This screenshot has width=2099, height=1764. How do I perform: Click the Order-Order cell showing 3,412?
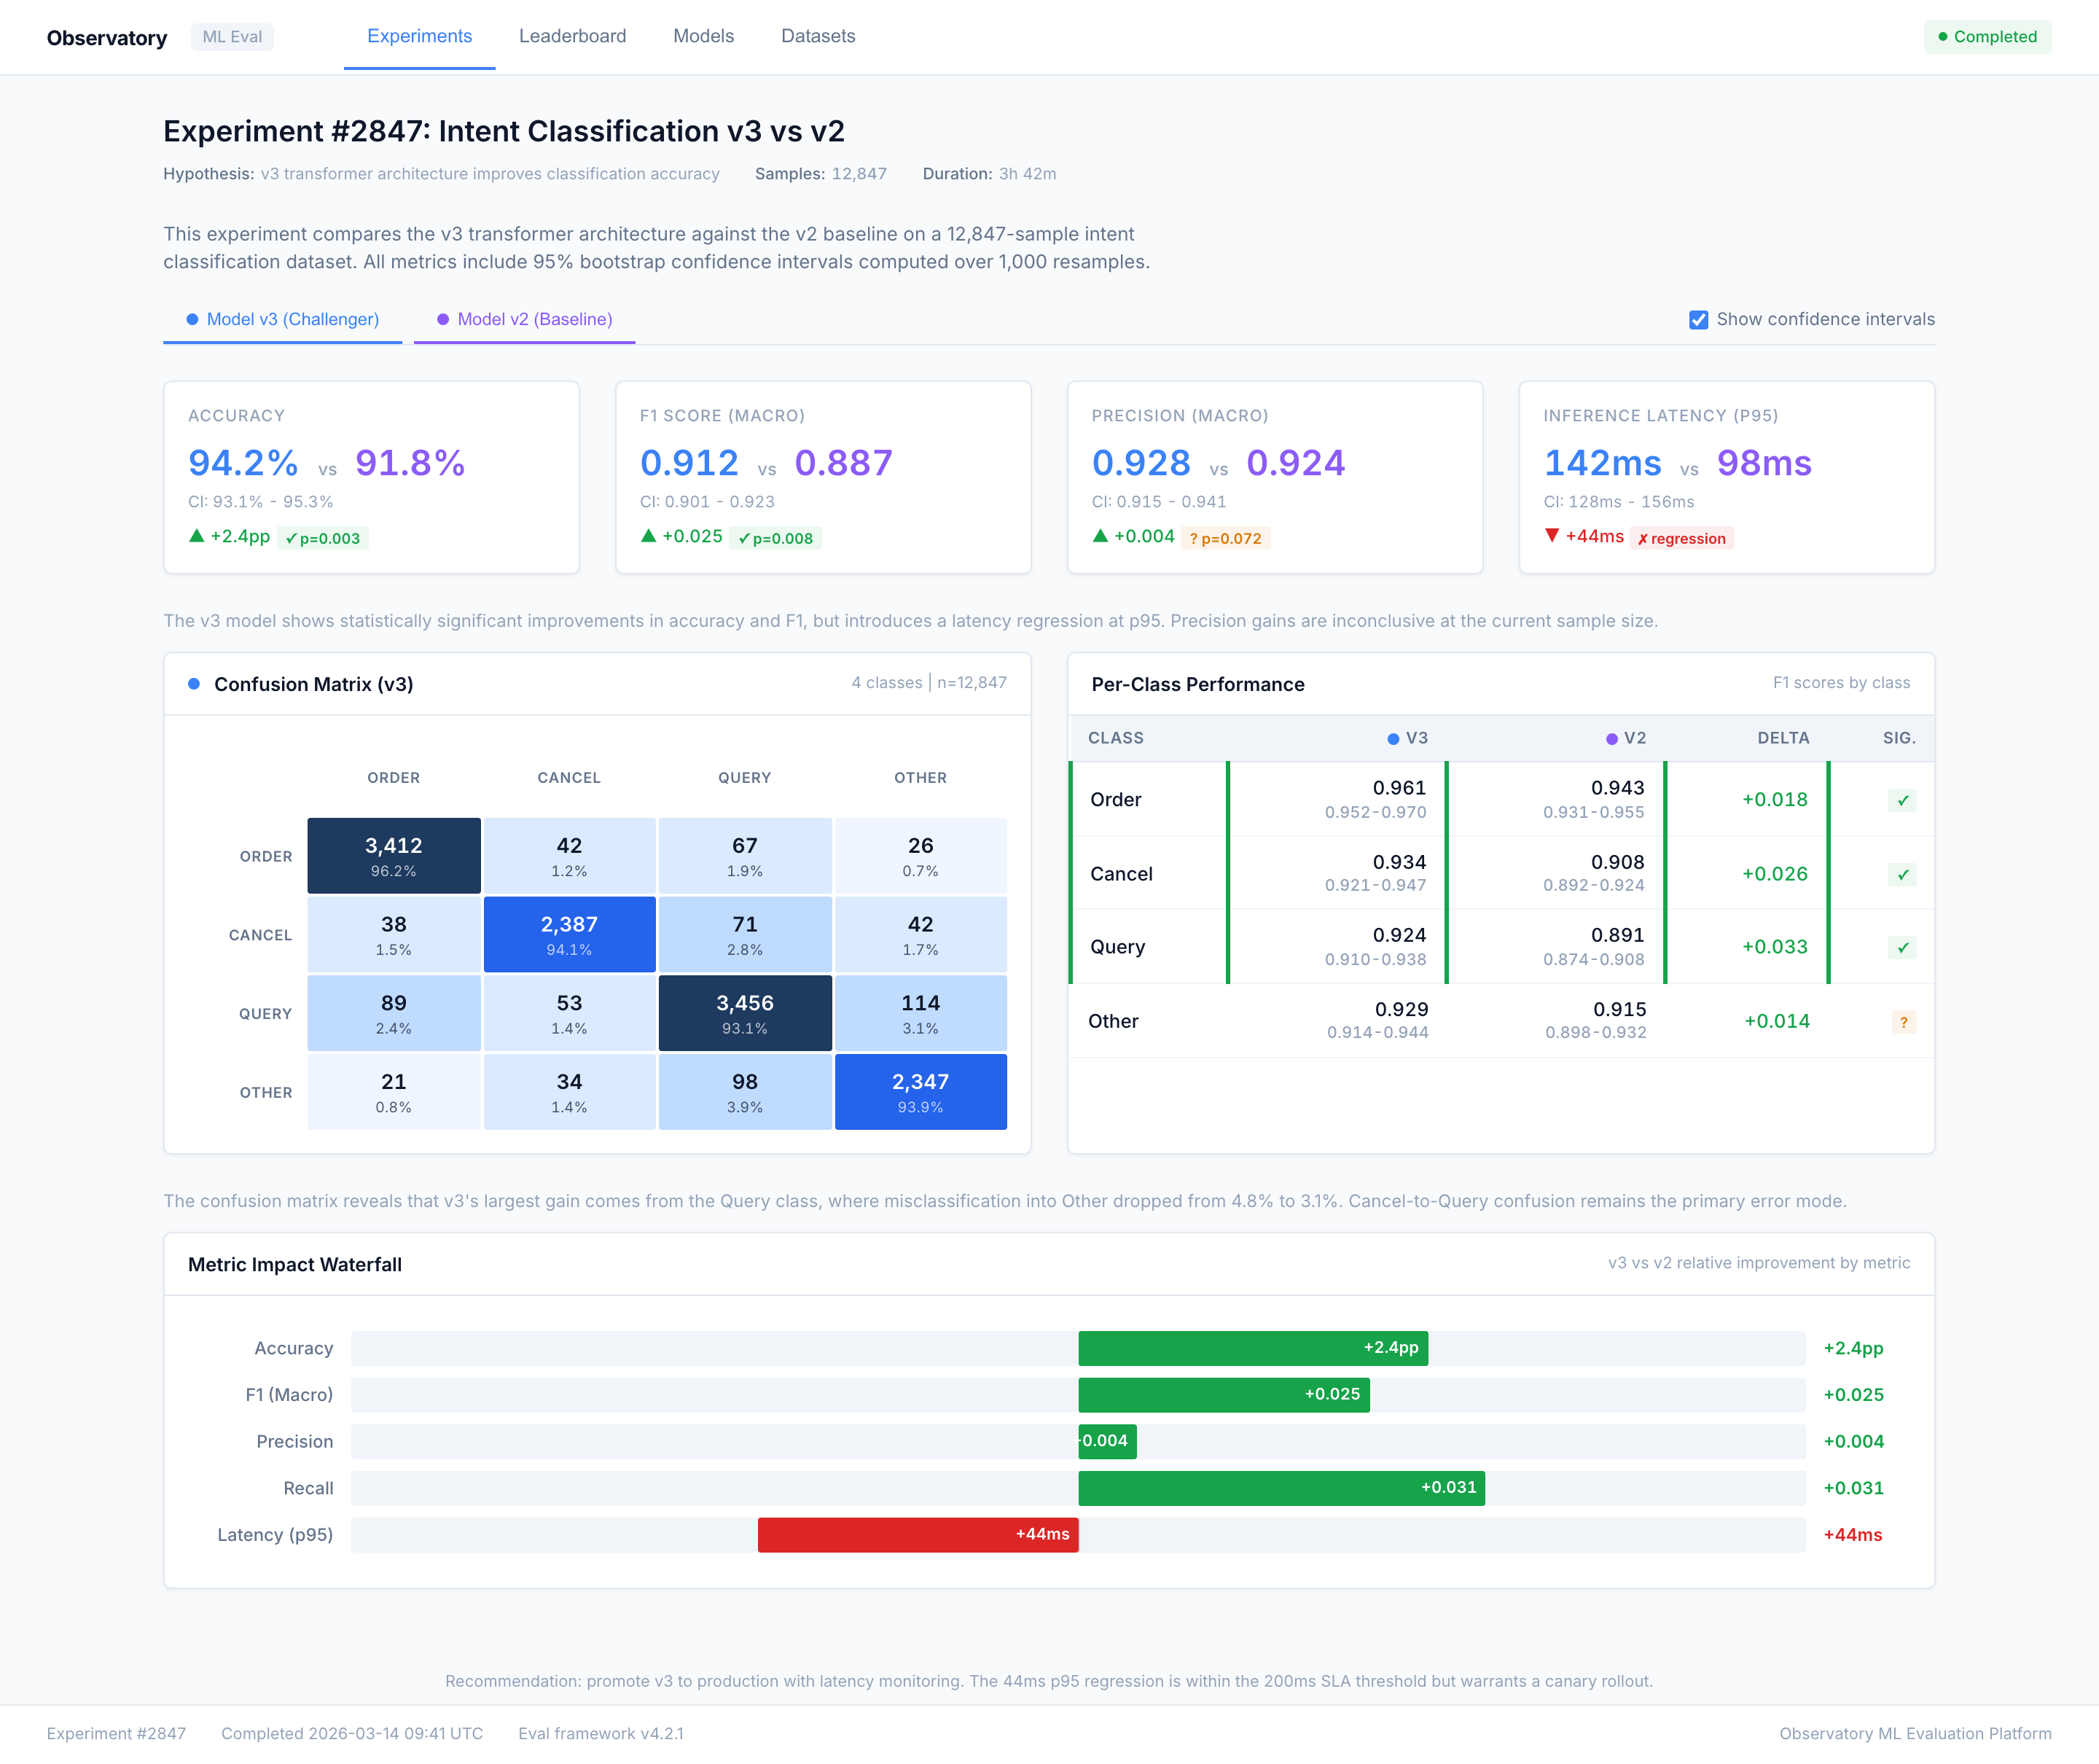pyautogui.click(x=393, y=856)
